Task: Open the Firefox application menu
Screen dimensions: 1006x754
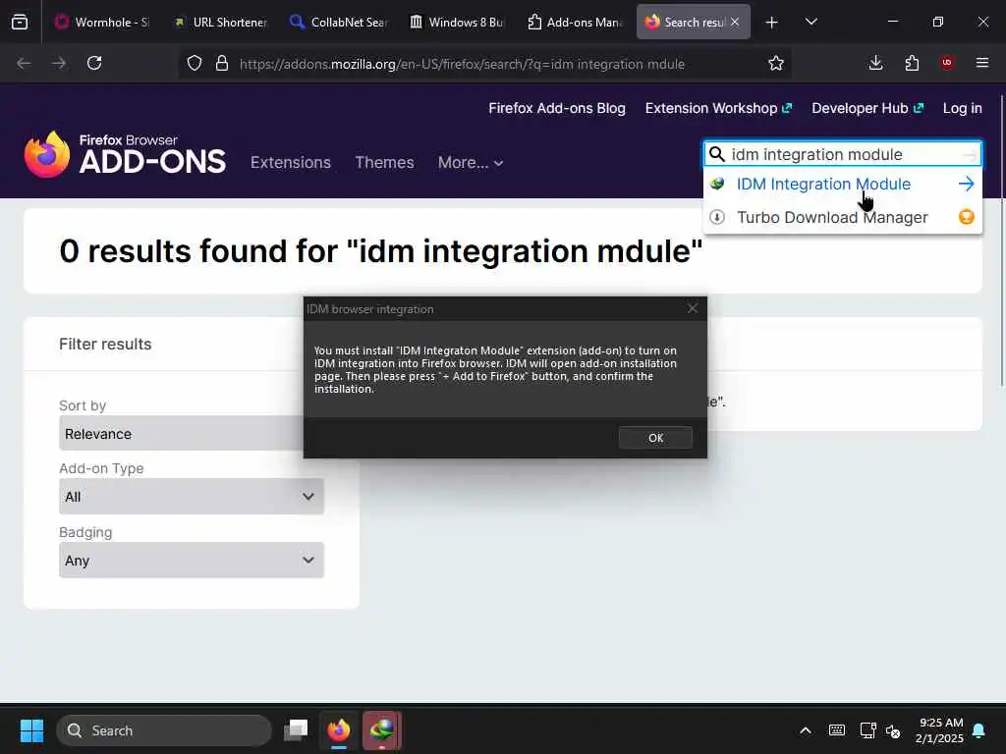Action: [982, 63]
